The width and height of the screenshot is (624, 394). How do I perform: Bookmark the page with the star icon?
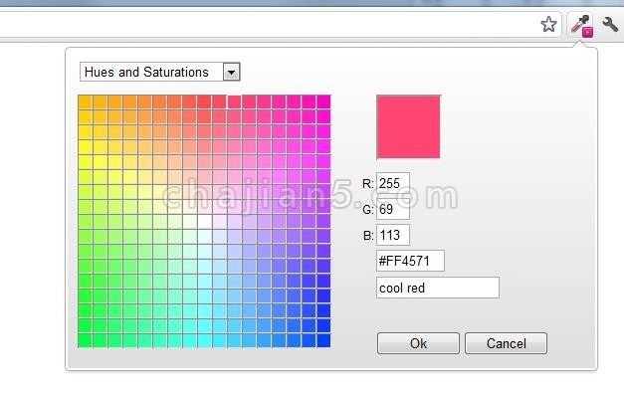pyautogui.click(x=548, y=25)
